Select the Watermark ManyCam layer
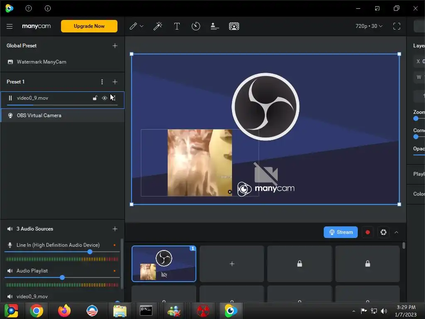Viewport: 425px width, 319px height. point(62,62)
